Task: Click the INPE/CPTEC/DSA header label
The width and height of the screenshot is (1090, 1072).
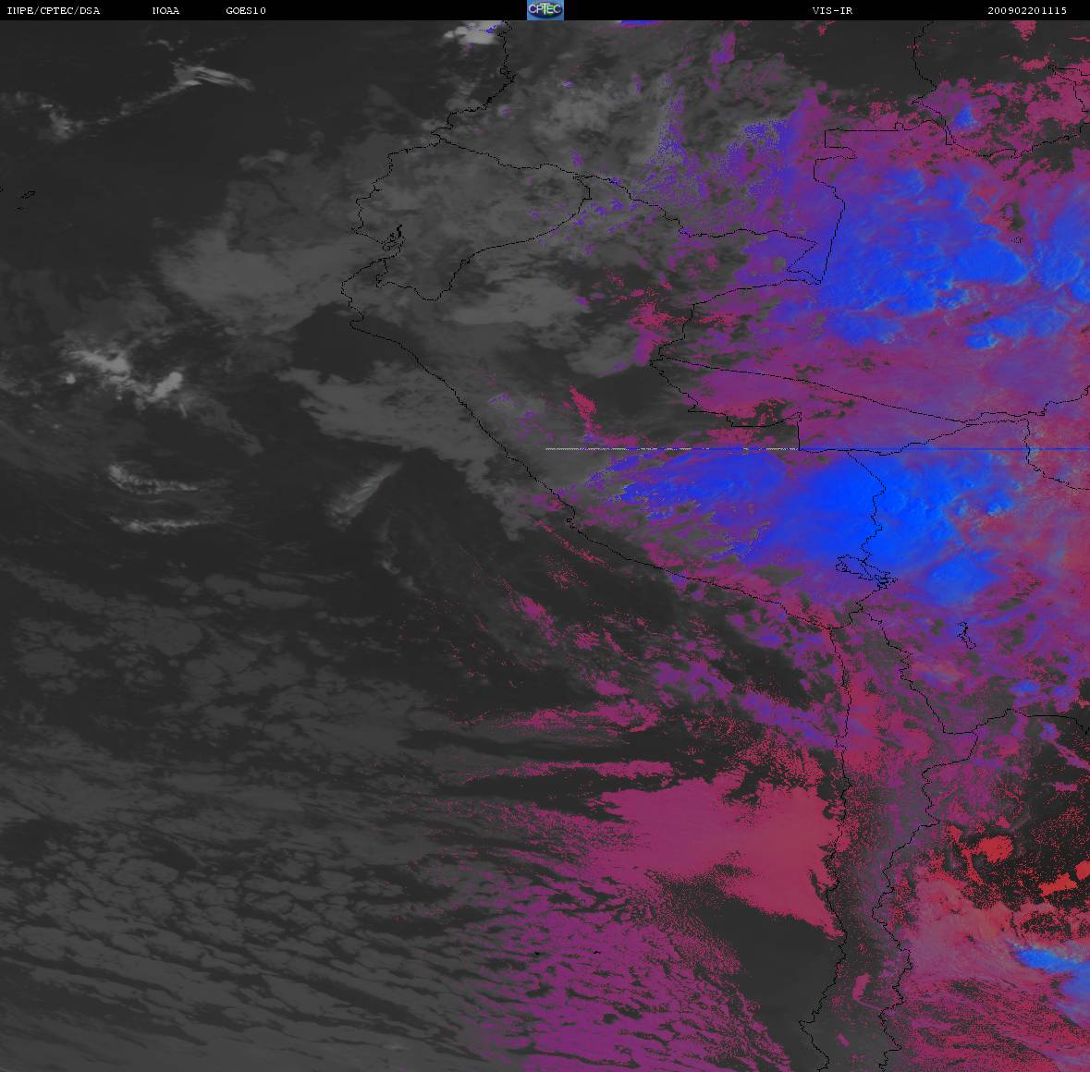Action: [53, 11]
